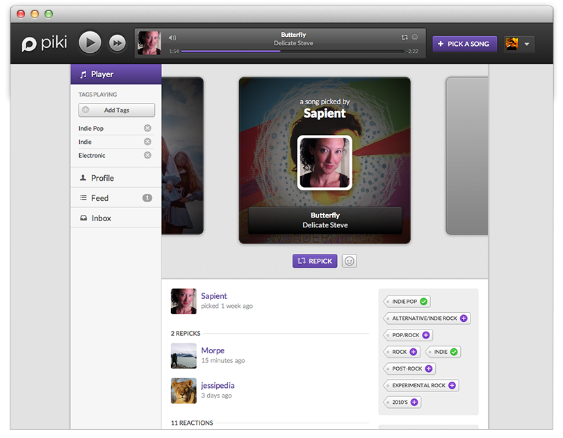Toggle off the checked Indie tag

454,352
